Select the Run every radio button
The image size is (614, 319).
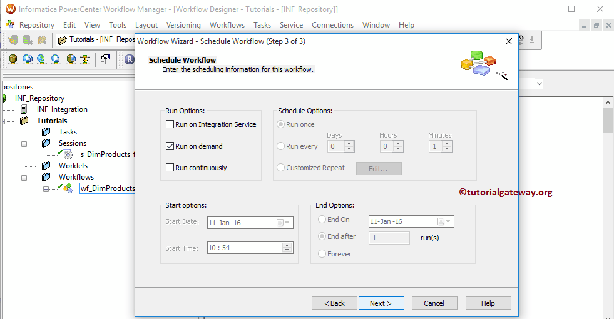281,146
